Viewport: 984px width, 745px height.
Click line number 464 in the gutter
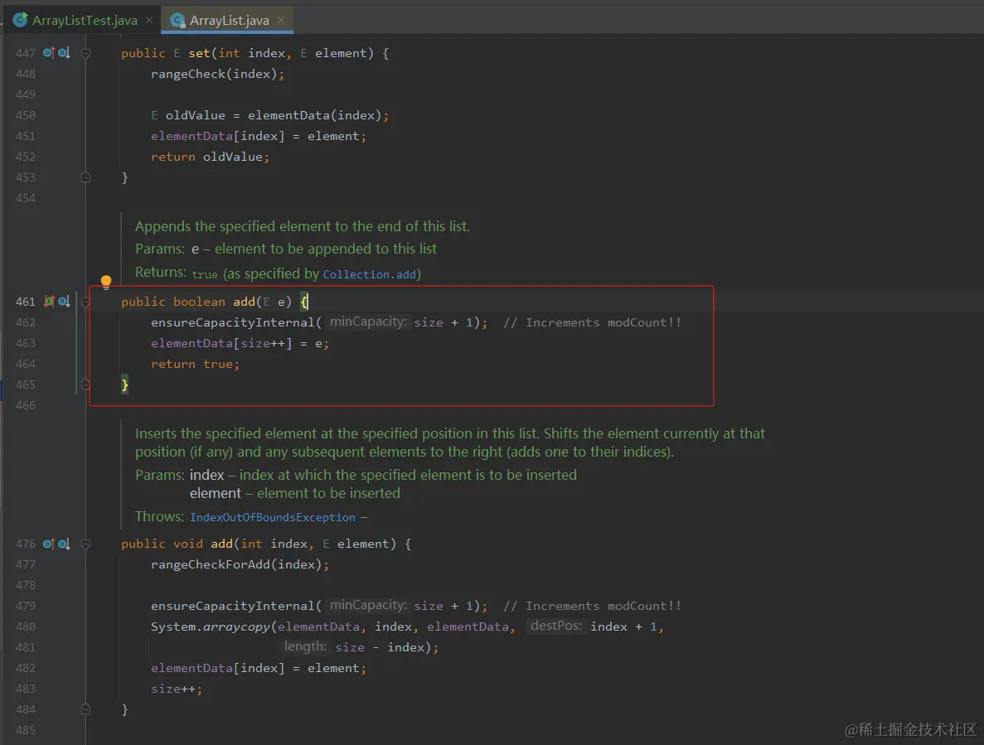[x=25, y=364]
